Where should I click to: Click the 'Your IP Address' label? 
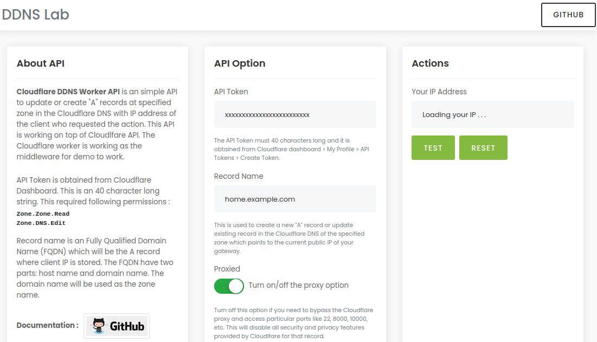point(439,92)
